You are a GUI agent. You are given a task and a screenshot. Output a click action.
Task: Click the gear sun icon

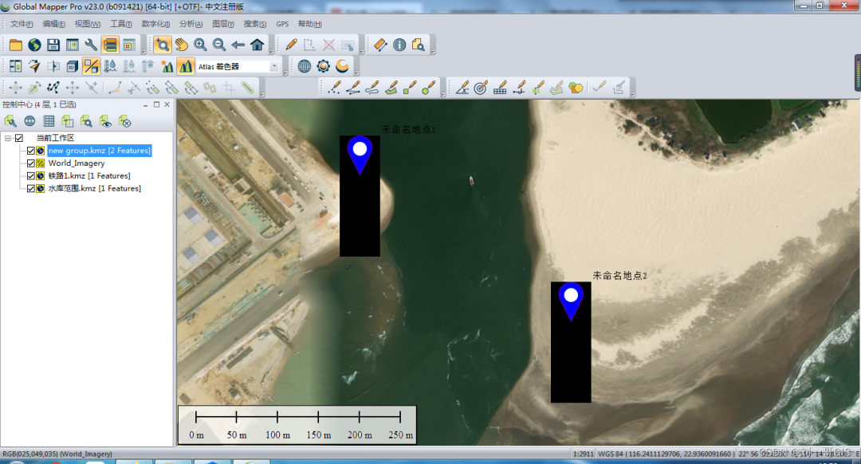[x=324, y=66]
